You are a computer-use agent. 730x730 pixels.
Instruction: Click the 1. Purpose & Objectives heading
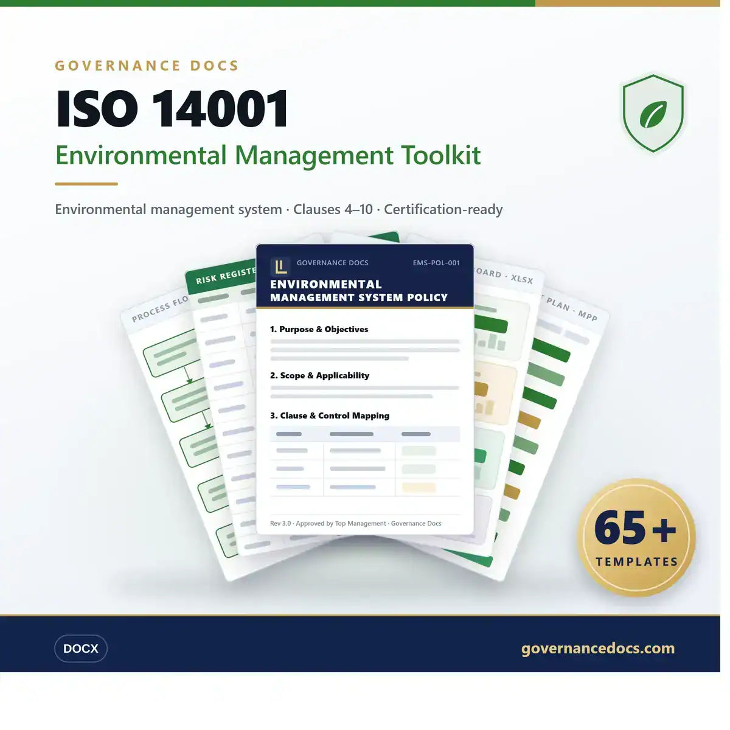[x=319, y=329]
